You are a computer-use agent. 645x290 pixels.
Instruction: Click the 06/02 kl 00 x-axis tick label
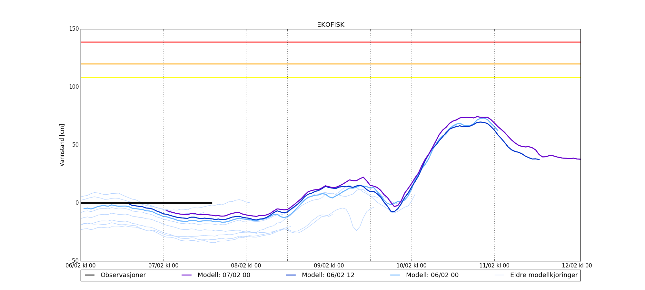coord(81,266)
